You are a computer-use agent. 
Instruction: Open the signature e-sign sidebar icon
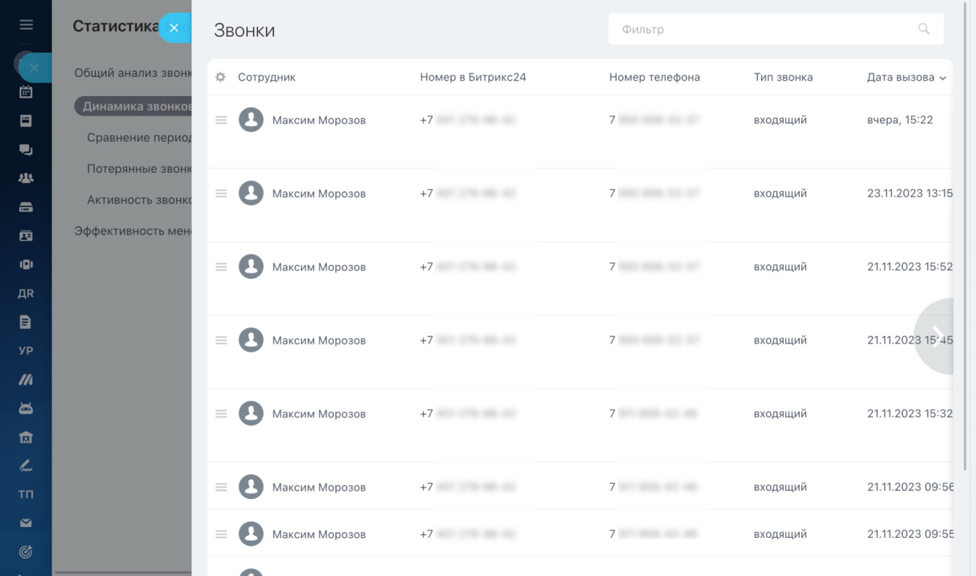[26, 466]
